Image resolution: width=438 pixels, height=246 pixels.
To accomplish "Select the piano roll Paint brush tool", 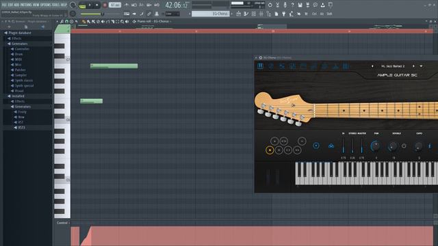I will tap(88, 21).
